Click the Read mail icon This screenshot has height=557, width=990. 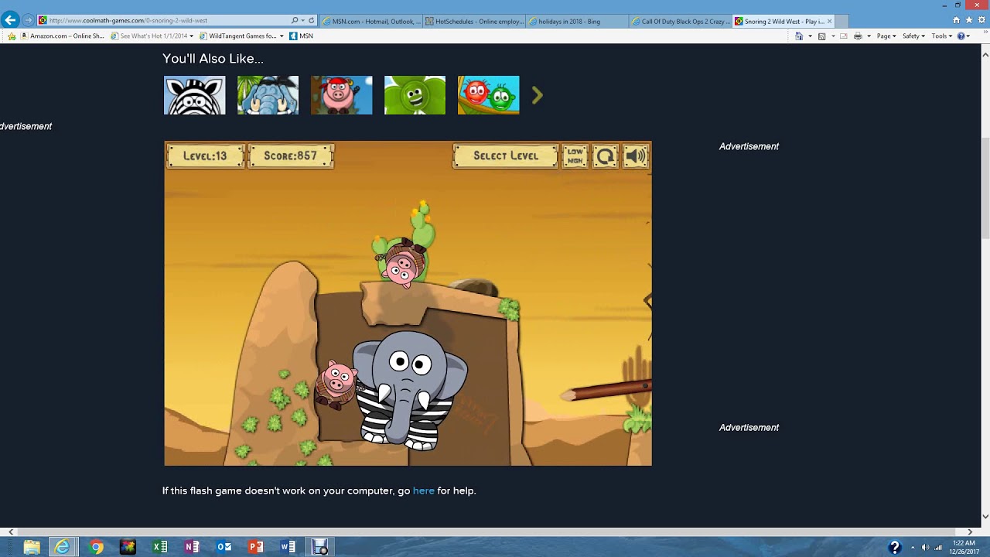844,36
